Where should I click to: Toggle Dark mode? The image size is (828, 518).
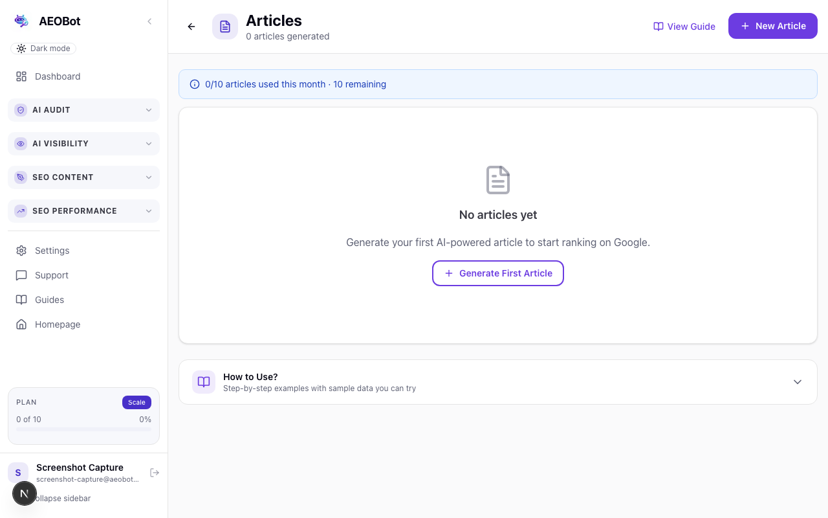tap(43, 49)
